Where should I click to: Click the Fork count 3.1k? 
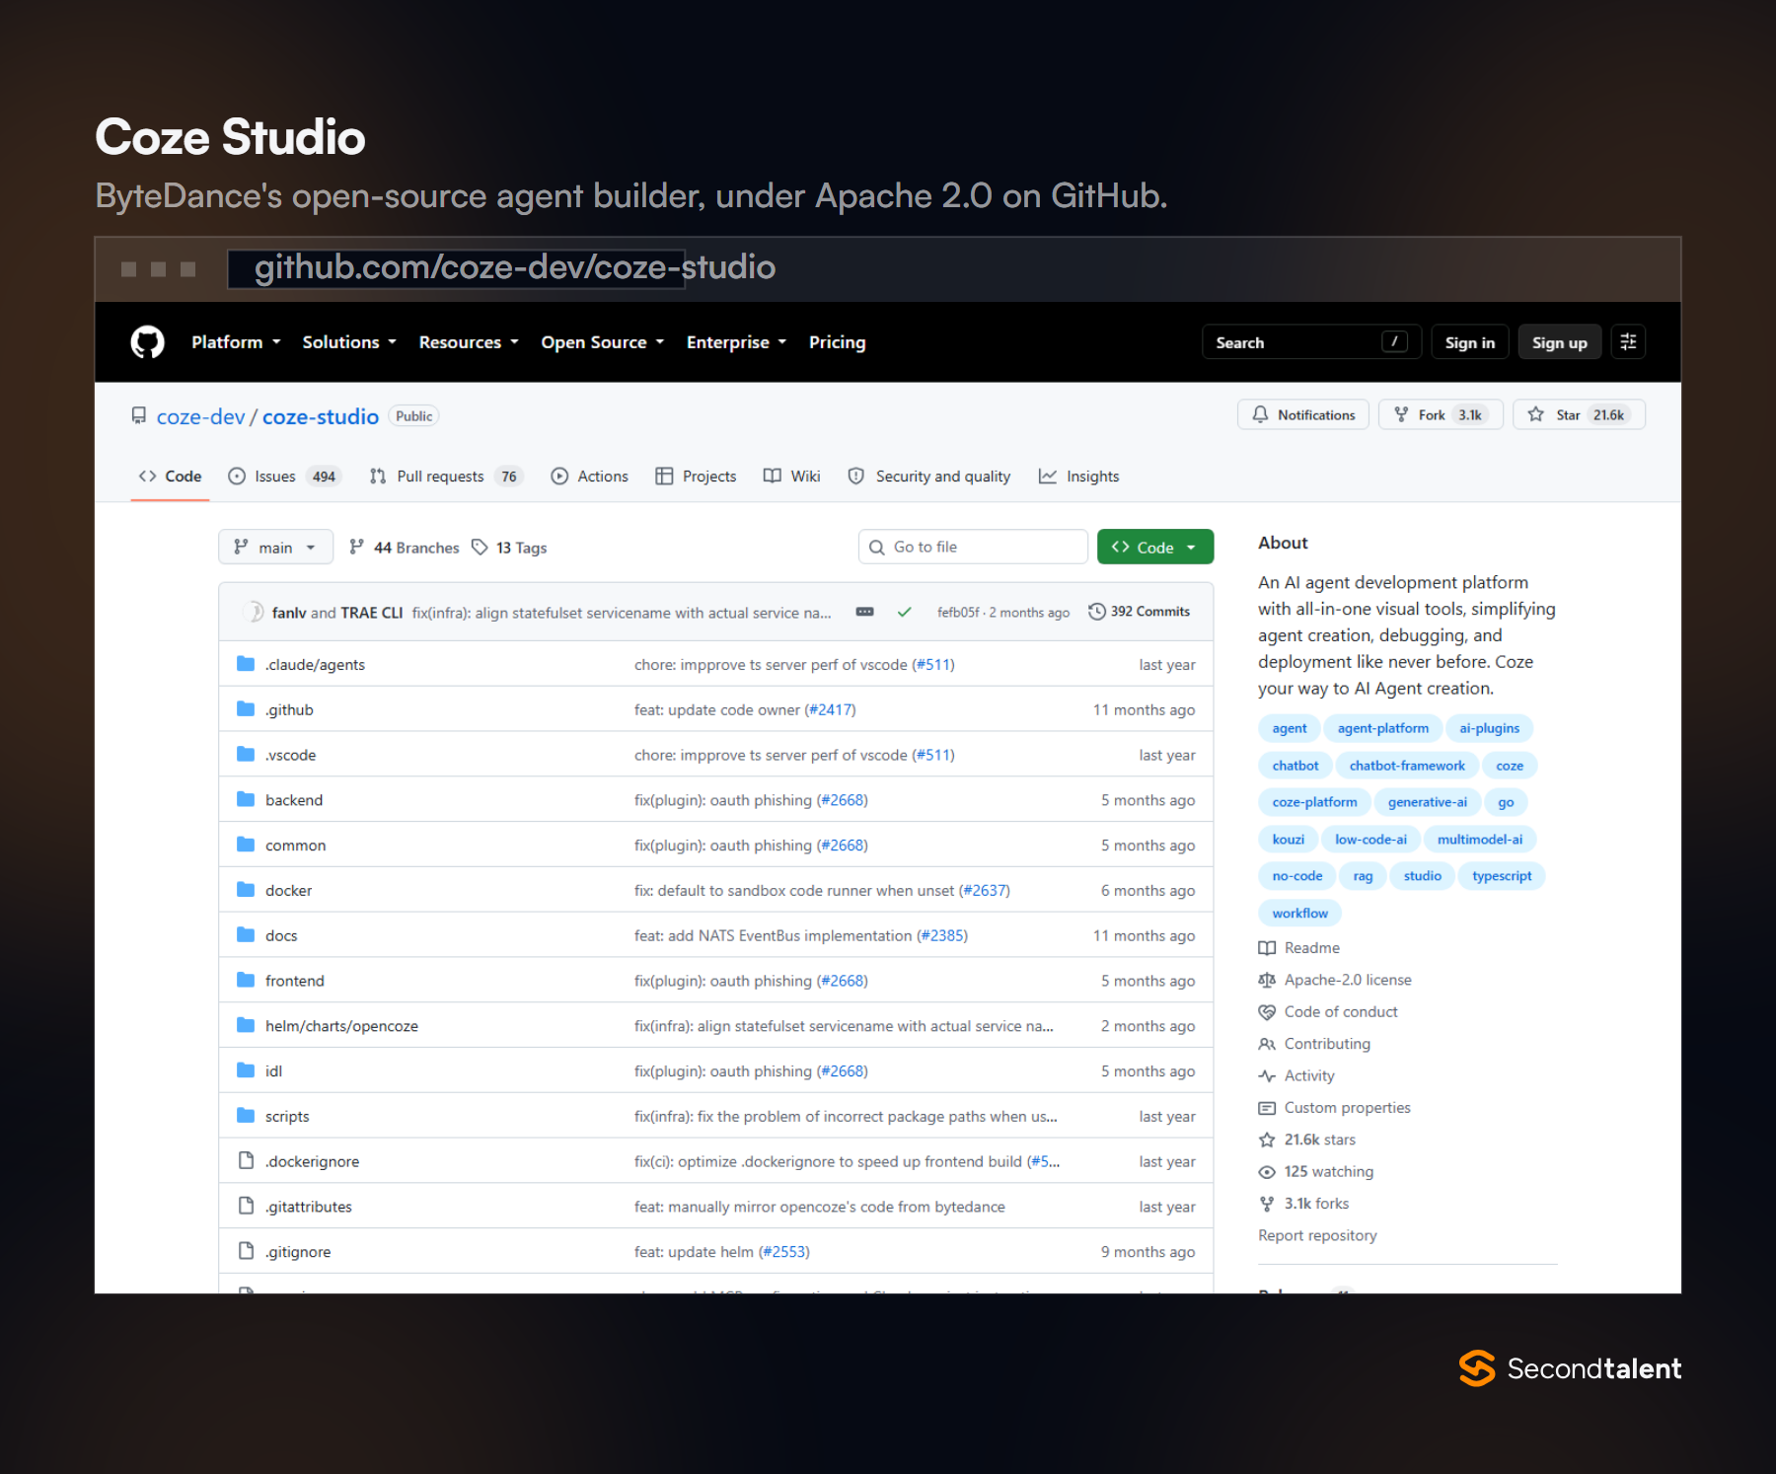(1470, 415)
